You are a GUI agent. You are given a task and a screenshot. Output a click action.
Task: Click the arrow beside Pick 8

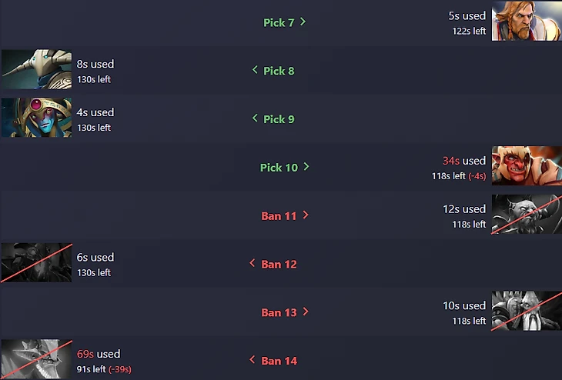255,71
